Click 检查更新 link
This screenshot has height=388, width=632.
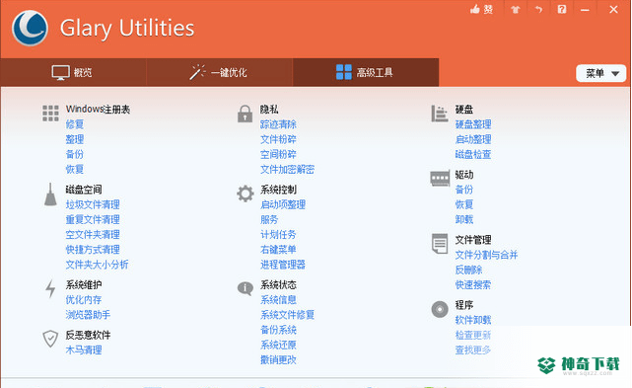coord(473,335)
